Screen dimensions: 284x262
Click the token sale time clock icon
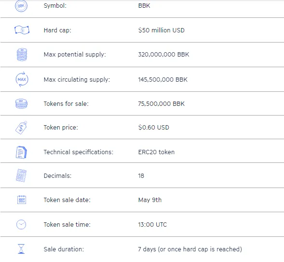pos(21,225)
